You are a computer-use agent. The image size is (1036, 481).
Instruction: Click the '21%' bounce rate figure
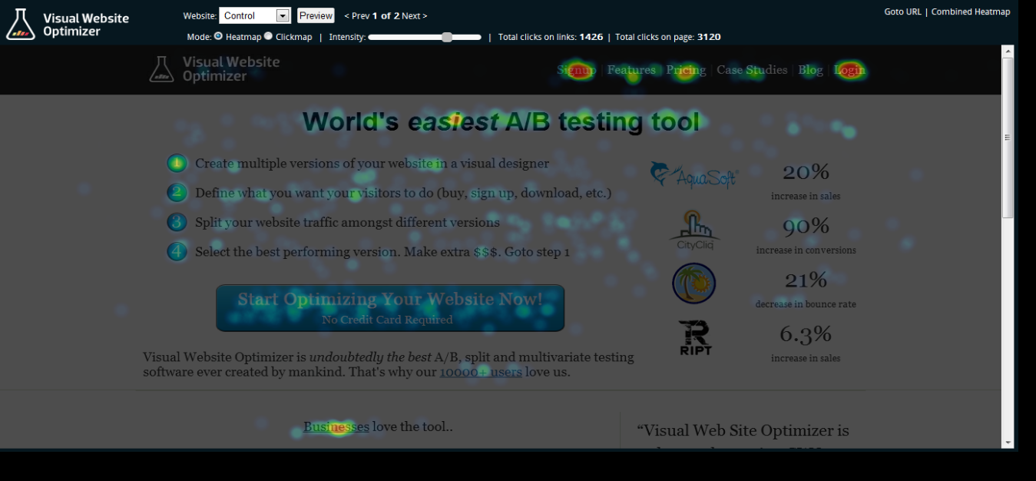(806, 280)
